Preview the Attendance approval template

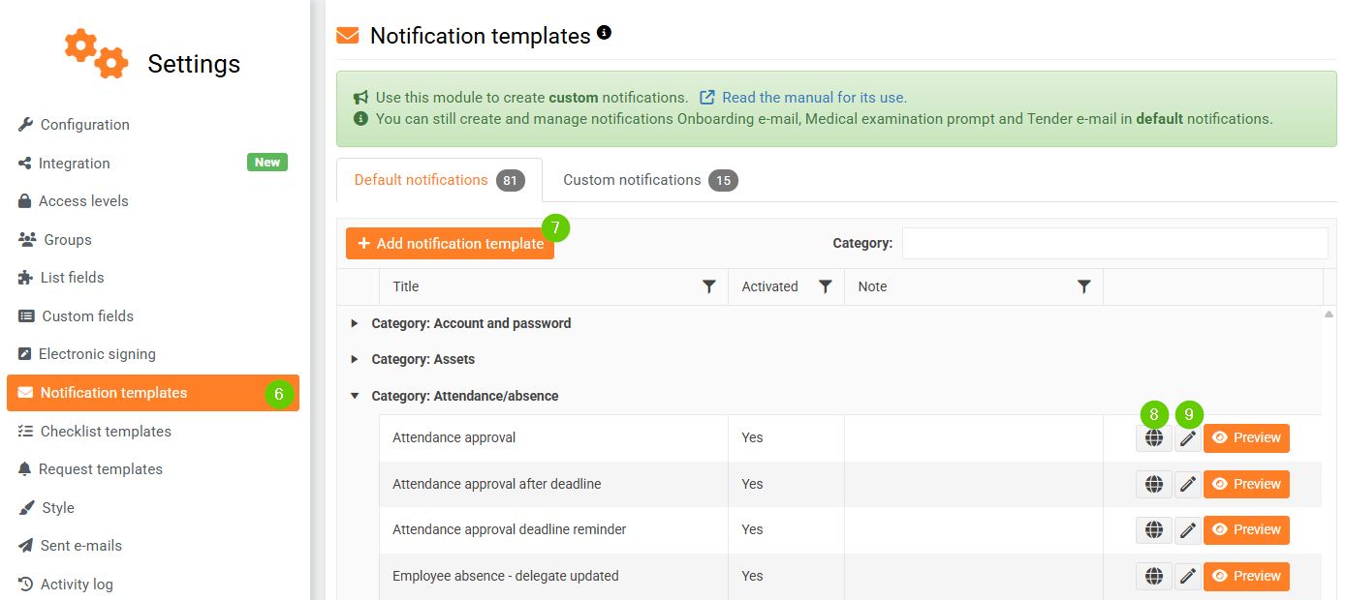(1246, 438)
